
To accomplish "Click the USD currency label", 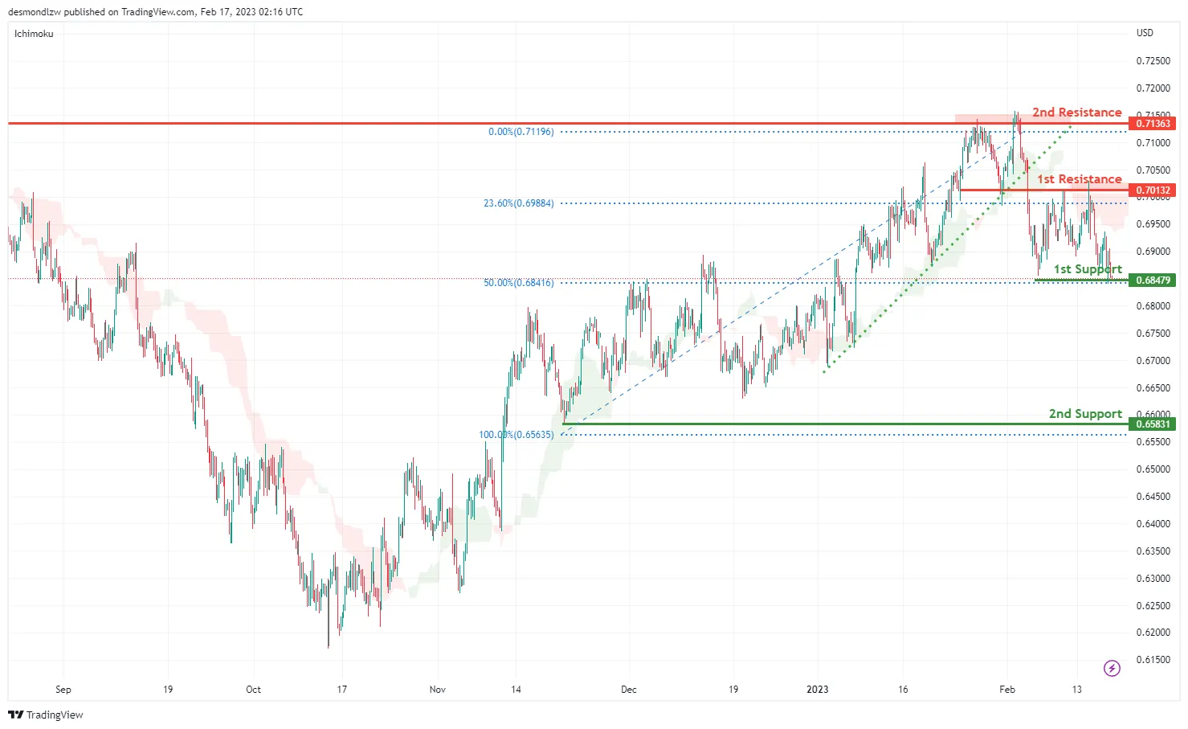I will tap(1145, 33).
